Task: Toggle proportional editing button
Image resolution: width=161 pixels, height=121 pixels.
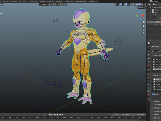Action: point(62,4)
